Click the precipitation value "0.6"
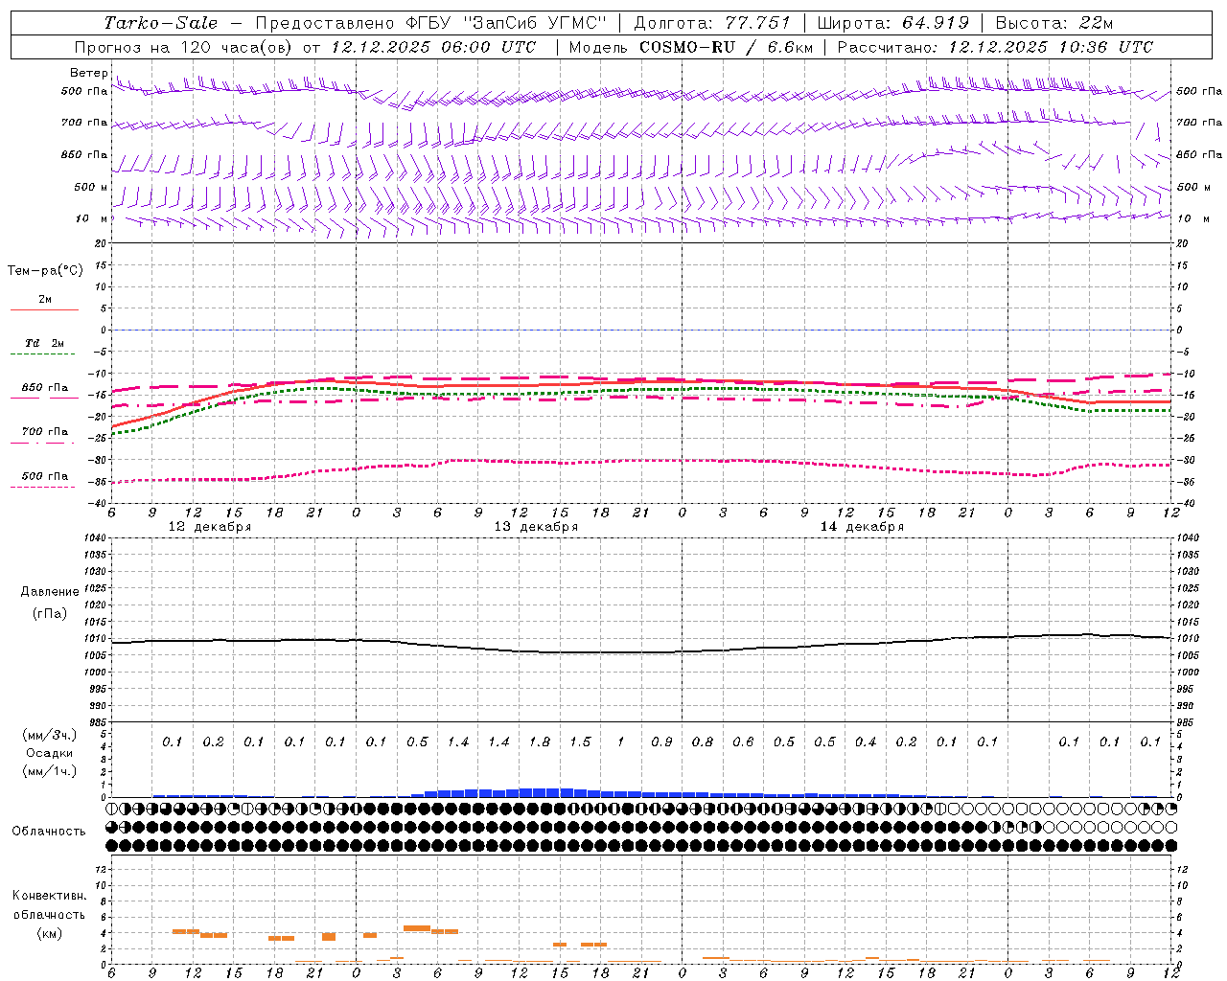Image resolution: width=1227 pixels, height=981 pixels. click(x=743, y=742)
